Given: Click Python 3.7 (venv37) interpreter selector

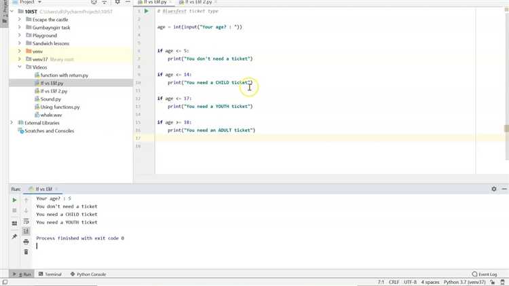Looking at the screenshot, I should (x=464, y=282).
